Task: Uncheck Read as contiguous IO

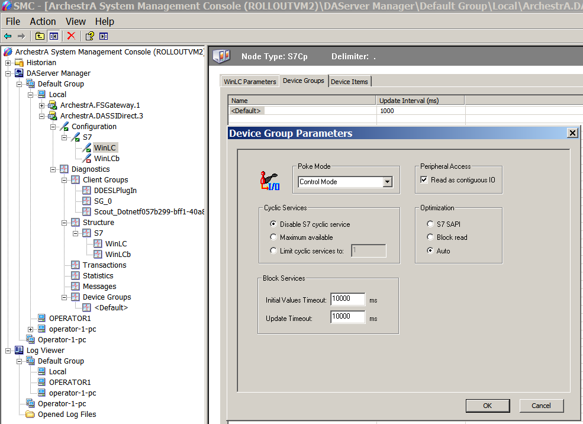Action: (423, 180)
